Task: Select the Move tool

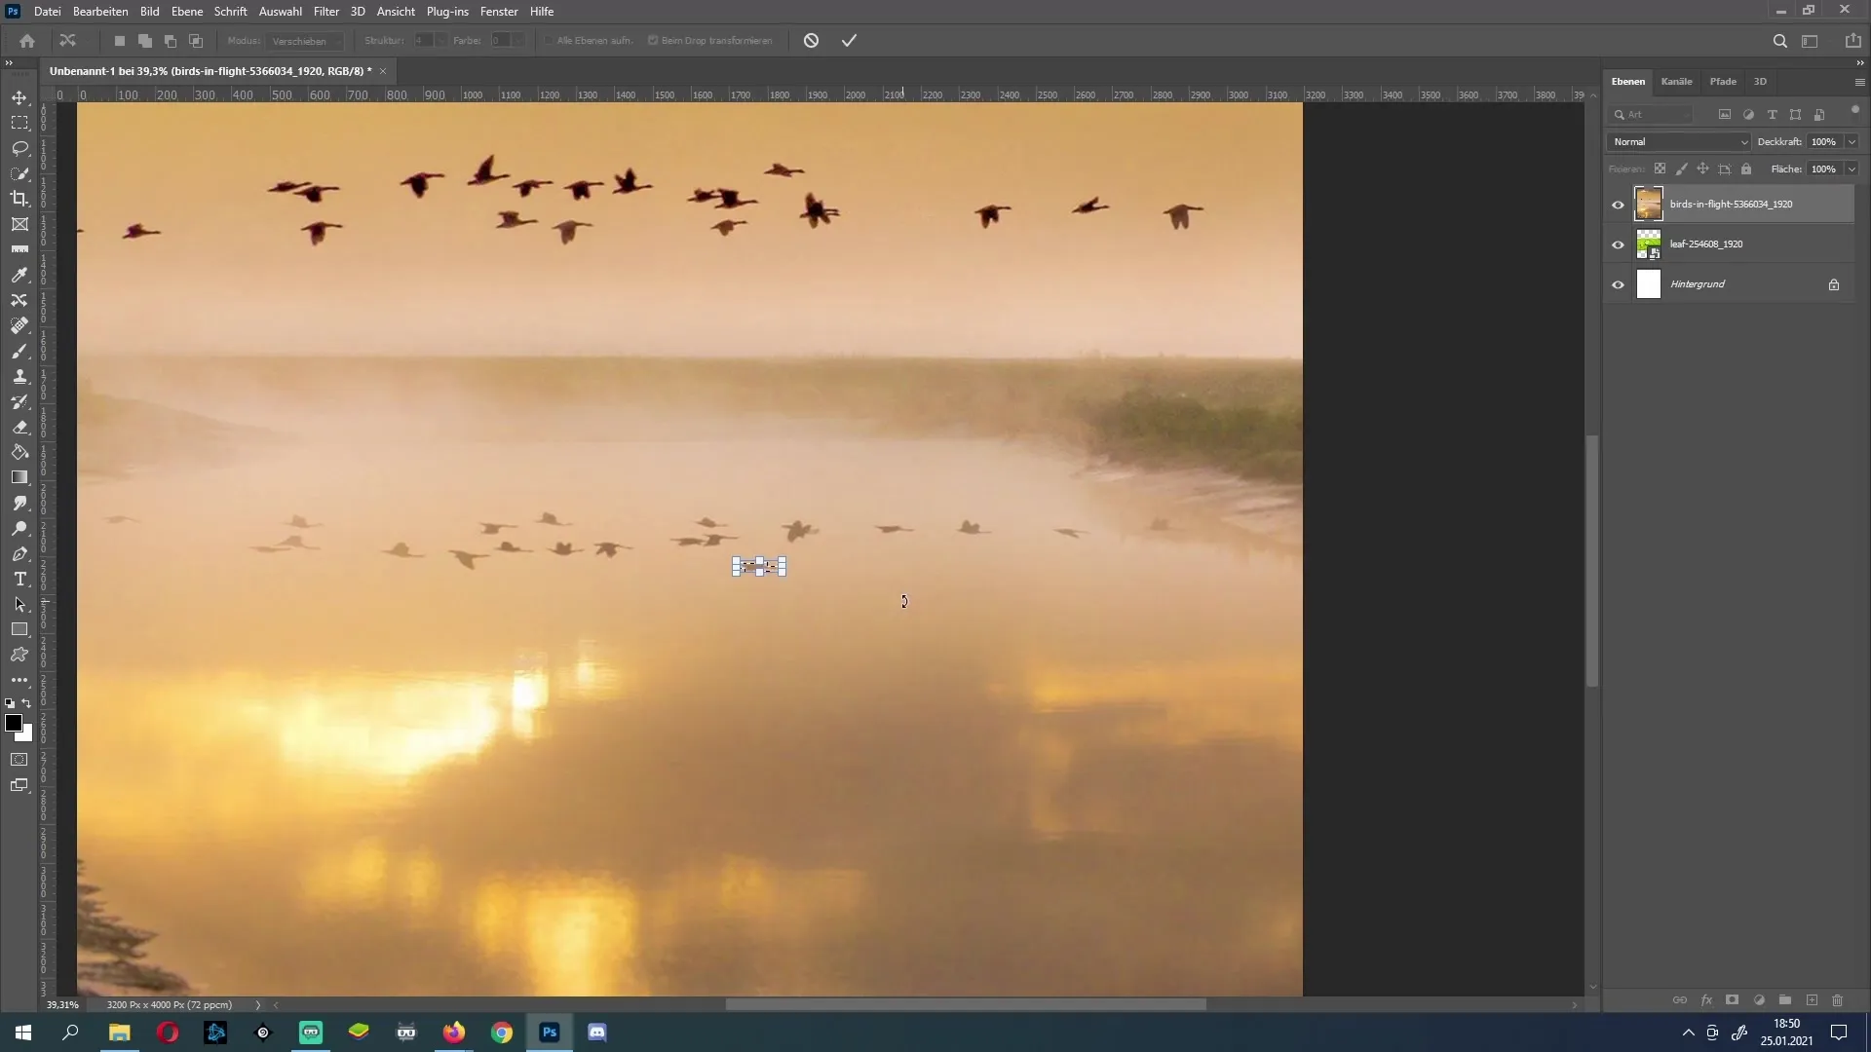Action: (19, 97)
